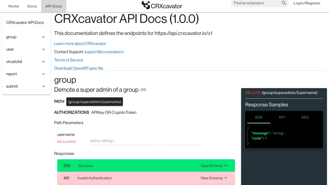
Task: Open View Schema for 401 response
Action: [x=214, y=178]
